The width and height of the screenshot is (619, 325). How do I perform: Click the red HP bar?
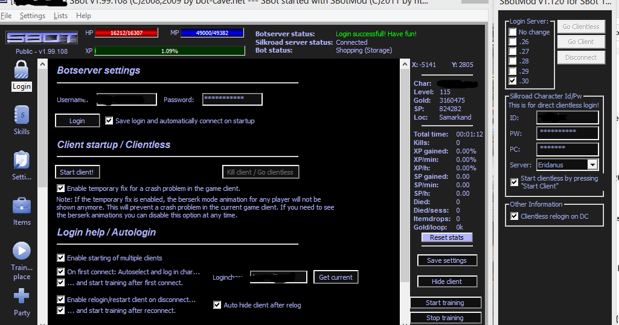pos(126,33)
